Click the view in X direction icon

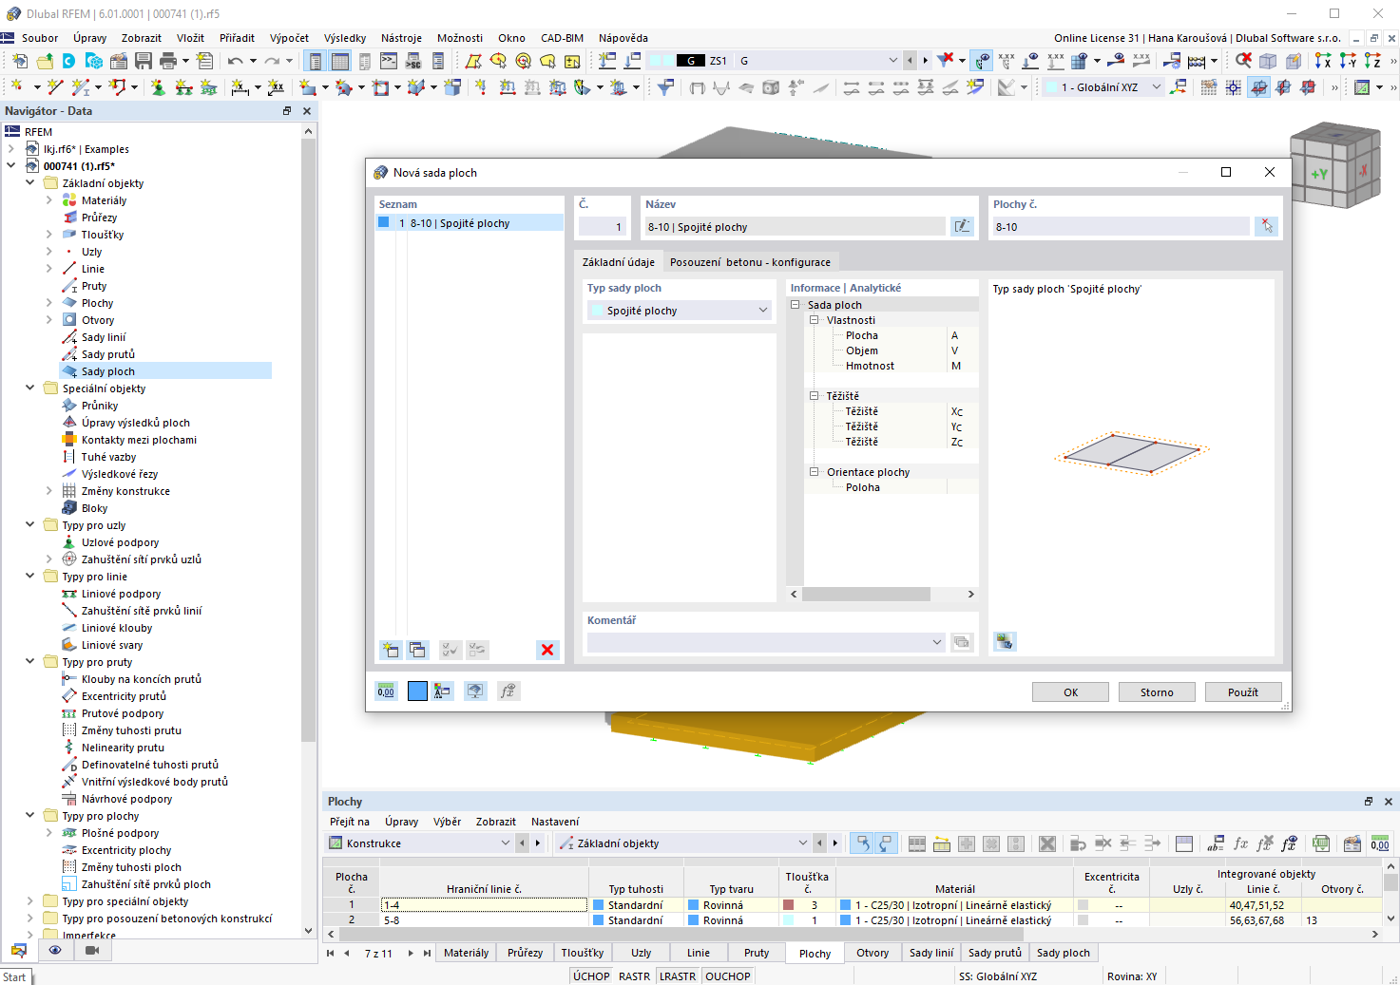(1322, 61)
